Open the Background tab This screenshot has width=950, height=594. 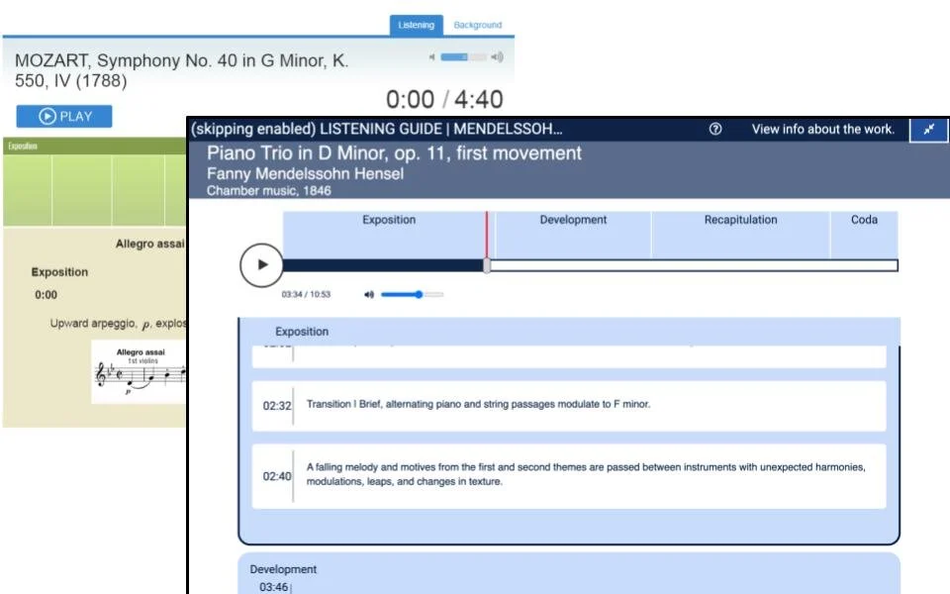point(477,25)
